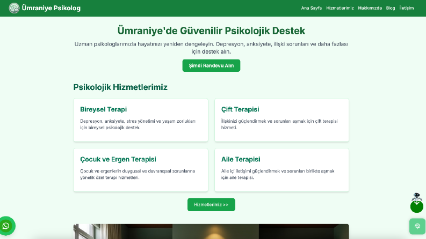Open Hizmetlerimiz menu item
The image size is (426, 239).
pyautogui.click(x=340, y=8)
